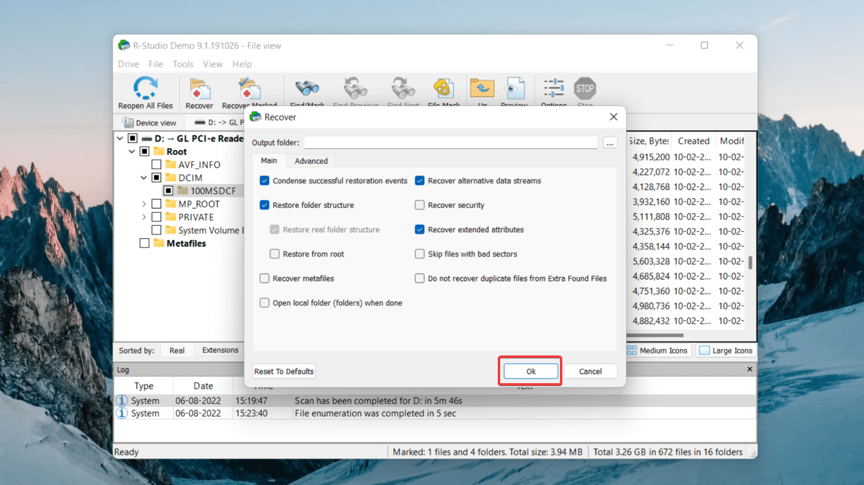Select the System Volume folder in tree
This screenshot has width=864, height=485.
click(211, 230)
